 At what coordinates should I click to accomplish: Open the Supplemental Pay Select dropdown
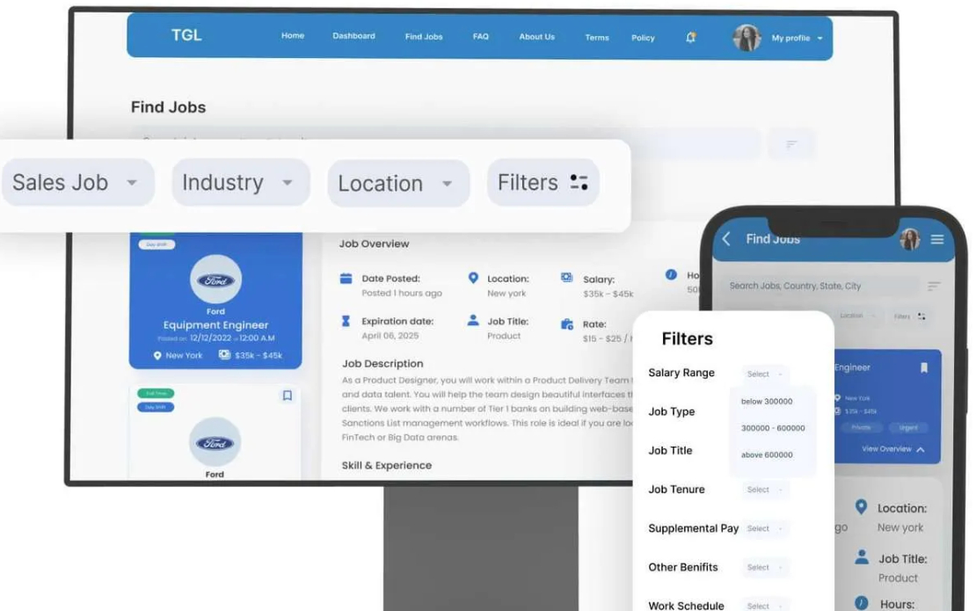(x=764, y=528)
